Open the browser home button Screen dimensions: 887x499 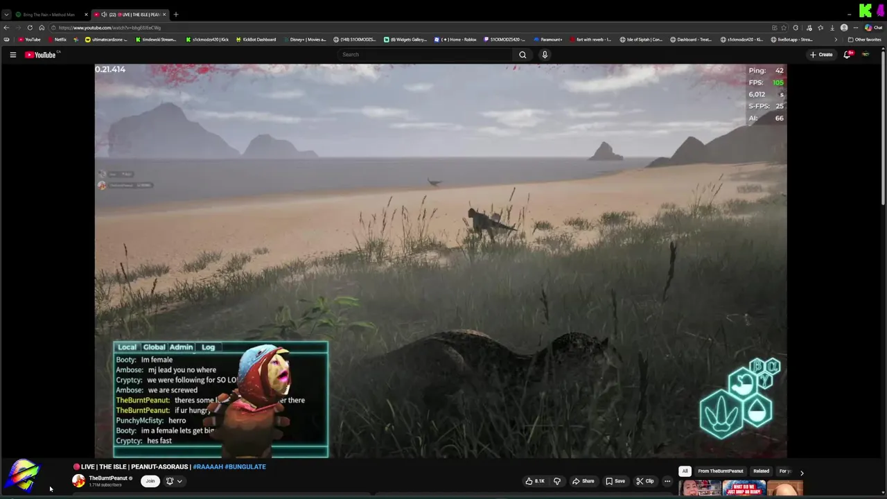tap(42, 28)
